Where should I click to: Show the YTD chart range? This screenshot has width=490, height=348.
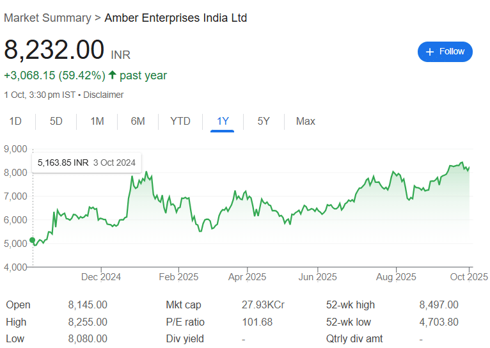[180, 121]
